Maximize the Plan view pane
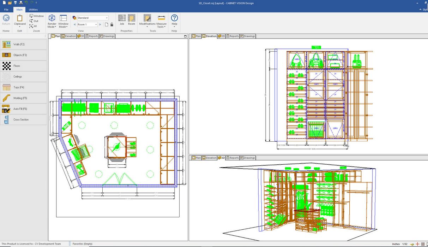 [186, 36]
